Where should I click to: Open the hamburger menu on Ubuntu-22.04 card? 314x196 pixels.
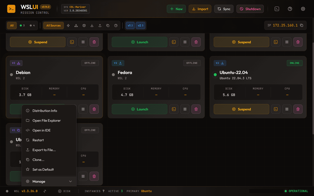point(287,109)
